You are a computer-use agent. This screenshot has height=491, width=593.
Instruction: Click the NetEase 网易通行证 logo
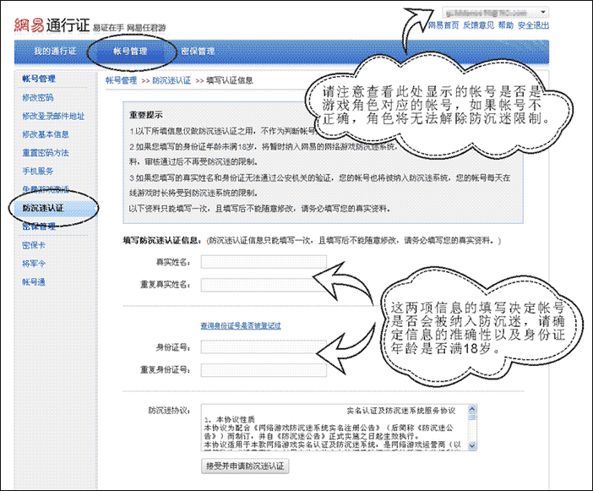pos(51,25)
